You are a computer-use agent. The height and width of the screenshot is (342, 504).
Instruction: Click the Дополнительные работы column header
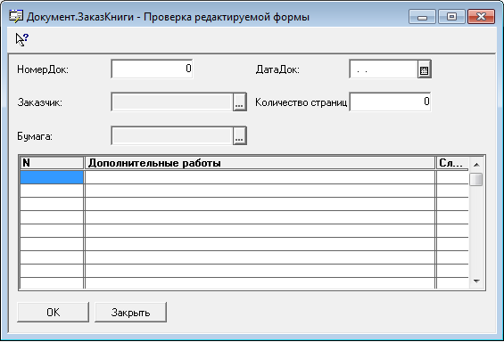tap(260, 163)
